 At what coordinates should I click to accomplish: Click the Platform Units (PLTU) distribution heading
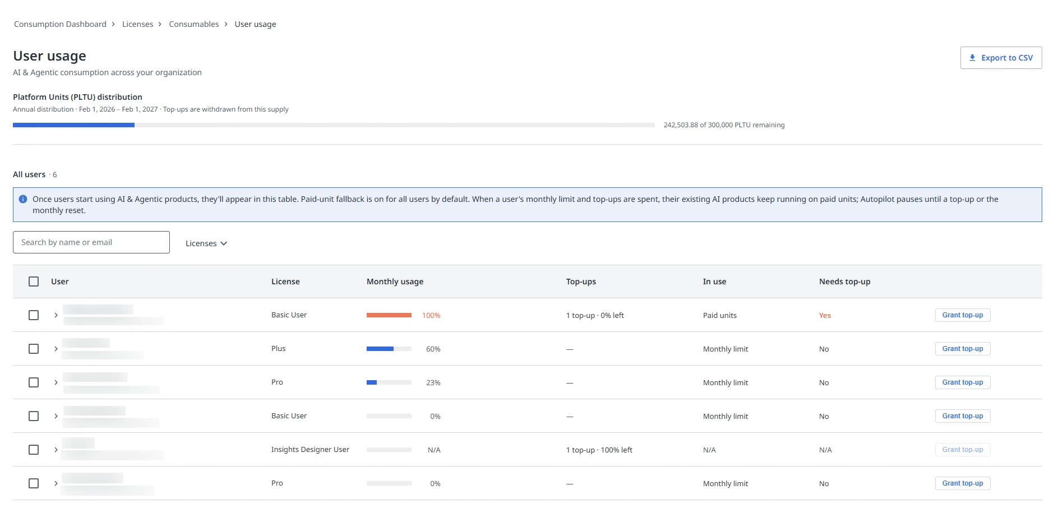click(x=77, y=97)
